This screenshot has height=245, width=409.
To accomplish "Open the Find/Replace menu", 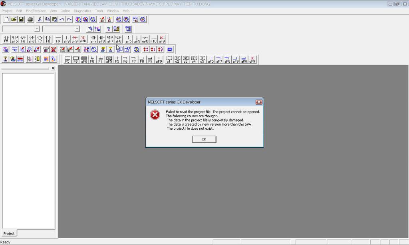I will click(36, 11).
